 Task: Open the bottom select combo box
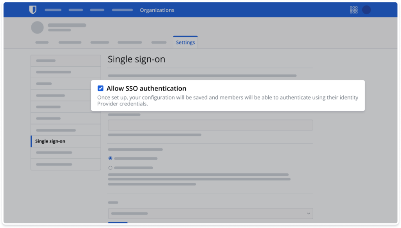pyautogui.click(x=210, y=214)
